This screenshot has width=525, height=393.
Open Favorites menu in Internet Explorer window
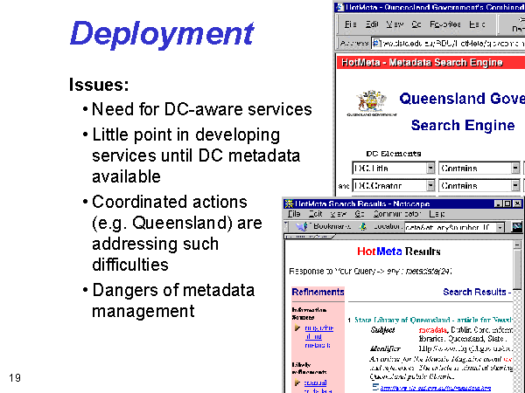(x=445, y=24)
